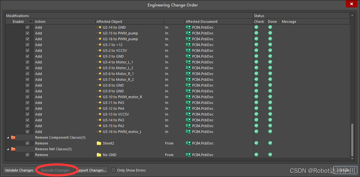Click PCB4.PcbDoc in the Sheet2 row
360x177 pixels.
click(x=203, y=143)
